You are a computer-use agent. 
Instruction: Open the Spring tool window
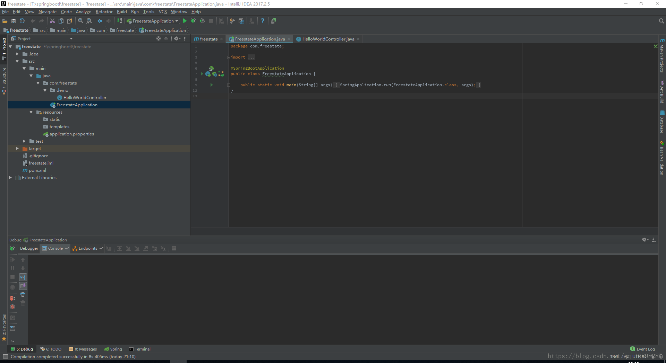click(x=113, y=349)
